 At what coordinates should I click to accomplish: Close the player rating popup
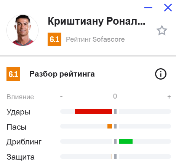pyautogui.click(x=168, y=8)
